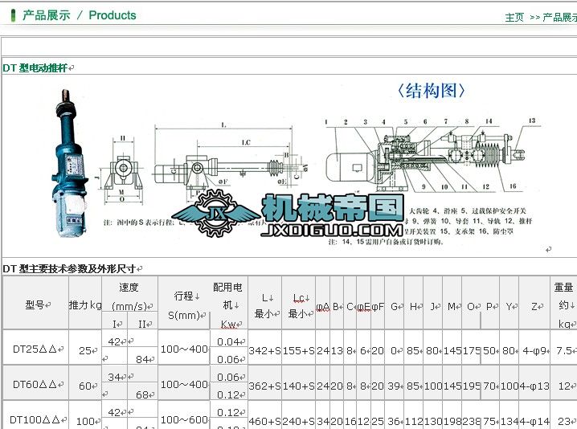
Task: Click the DT60△△ model cell
Action: pyautogui.click(x=35, y=383)
